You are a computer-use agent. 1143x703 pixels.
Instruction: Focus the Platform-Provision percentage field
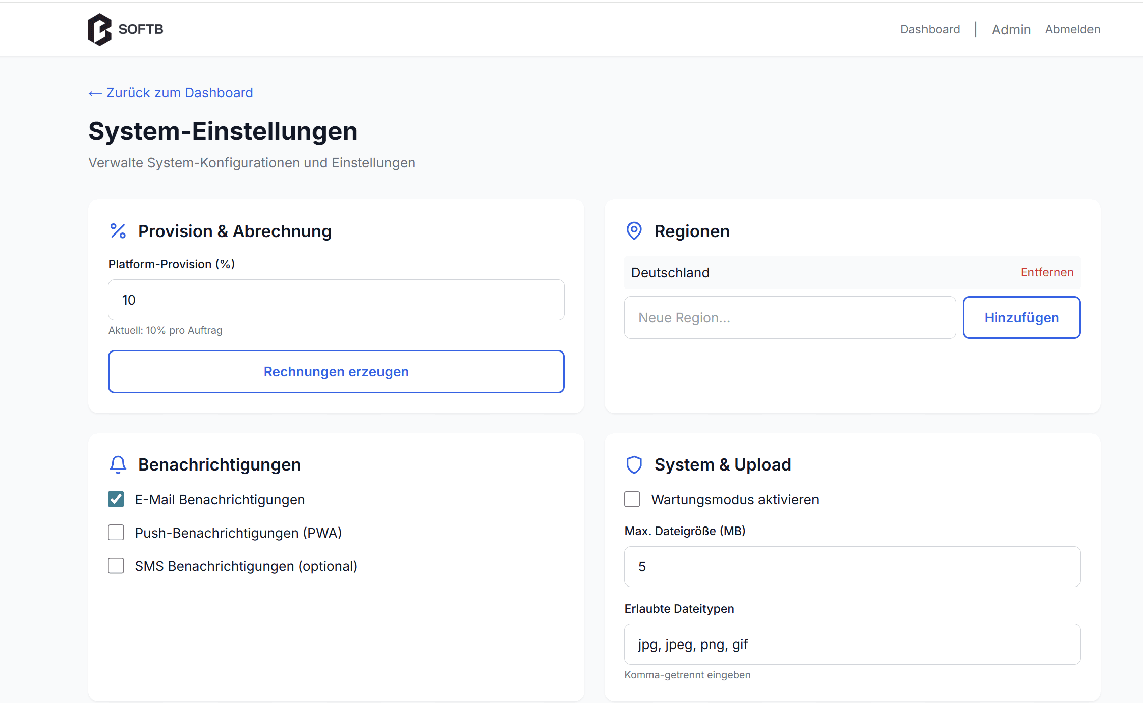click(x=336, y=300)
